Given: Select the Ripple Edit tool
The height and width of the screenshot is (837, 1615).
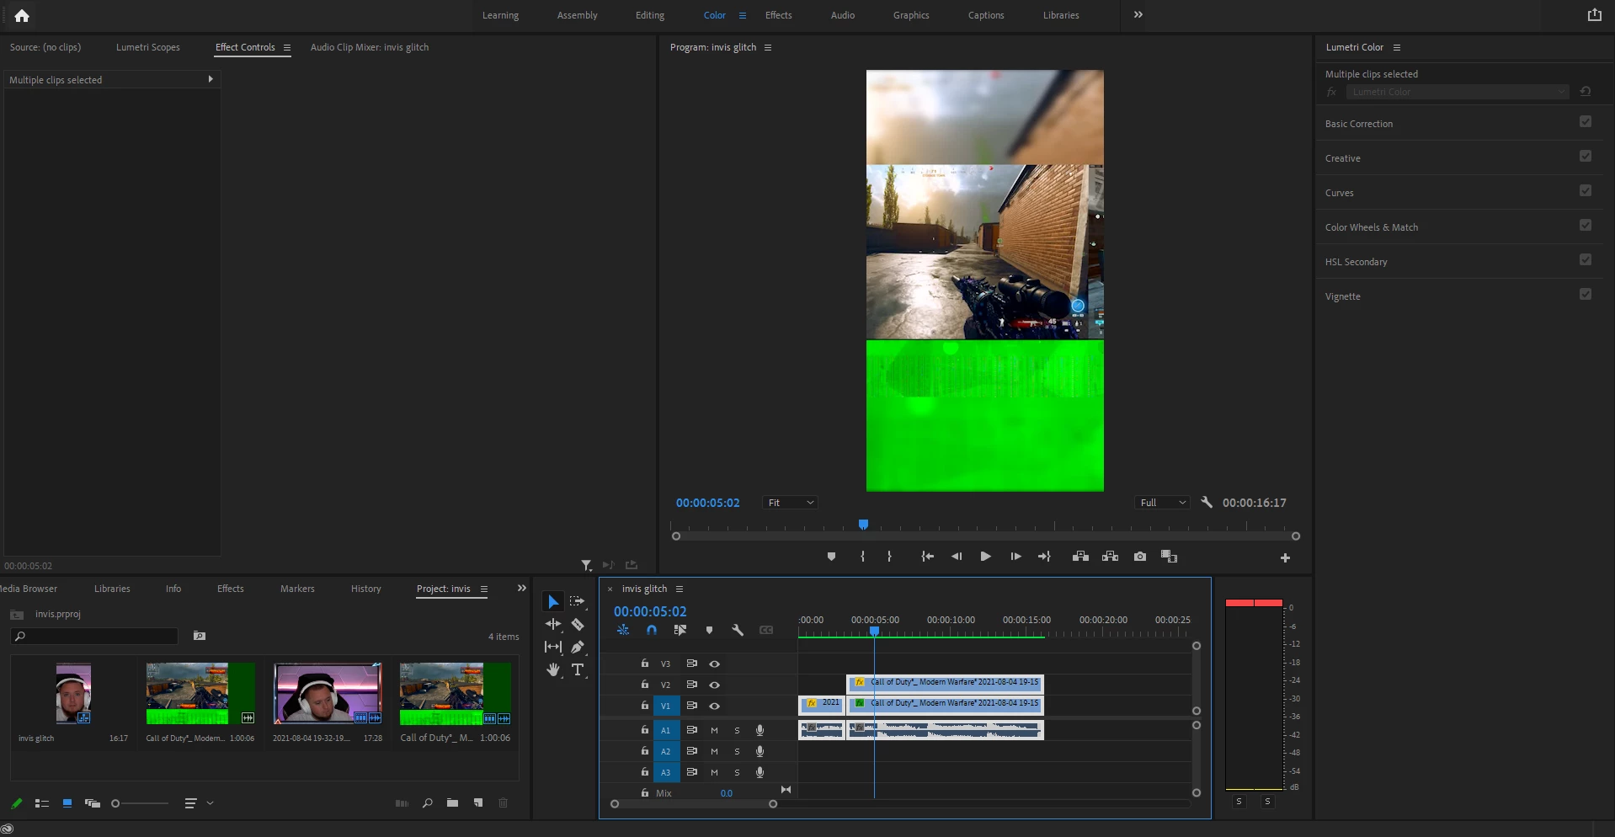Looking at the screenshot, I should (553, 624).
